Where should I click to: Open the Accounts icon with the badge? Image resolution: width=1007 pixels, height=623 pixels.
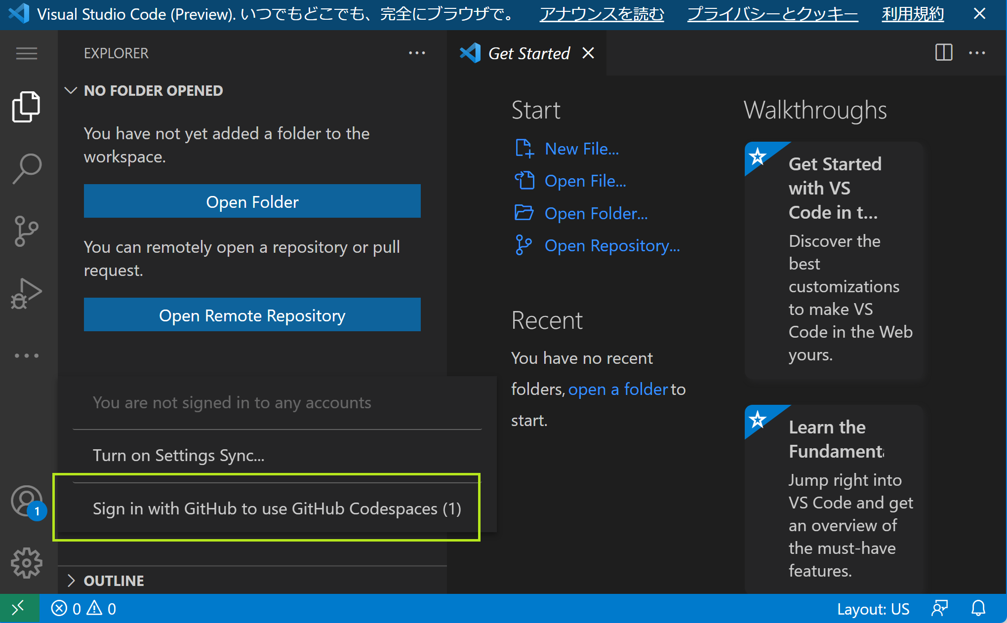pyautogui.click(x=26, y=501)
